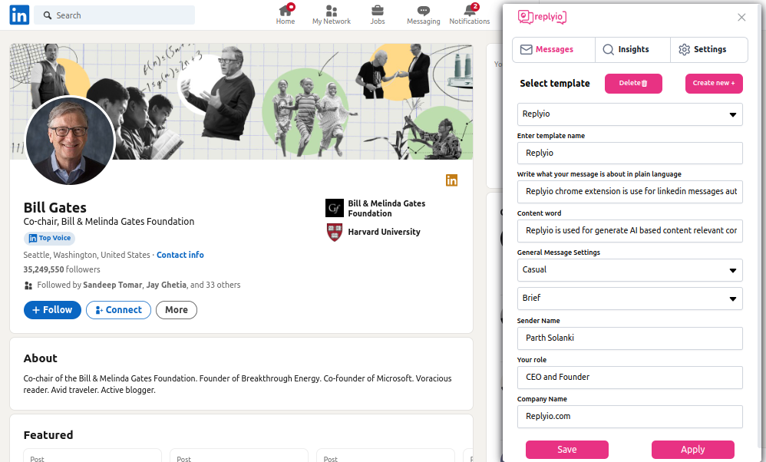766x462 pixels.
Task: Follow Bill Gates
Action: click(52, 310)
